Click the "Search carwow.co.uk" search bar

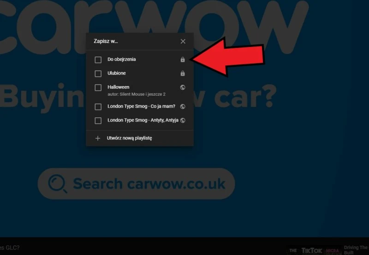click(149, 184)
